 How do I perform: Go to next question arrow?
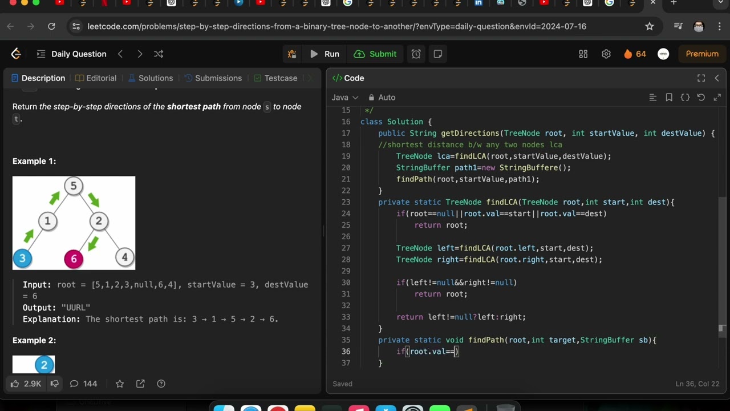(140, 54)
